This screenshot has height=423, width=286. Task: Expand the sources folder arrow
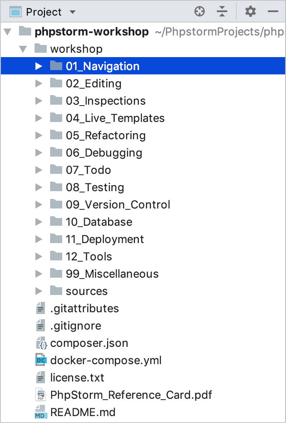point(39,291)
